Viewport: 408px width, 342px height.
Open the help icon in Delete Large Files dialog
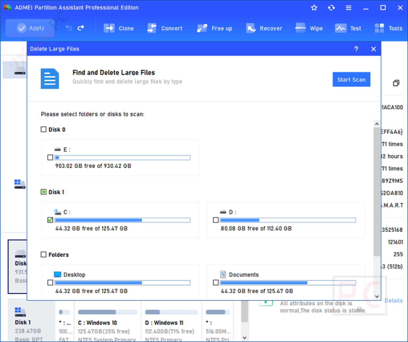(x=356, y=49)
